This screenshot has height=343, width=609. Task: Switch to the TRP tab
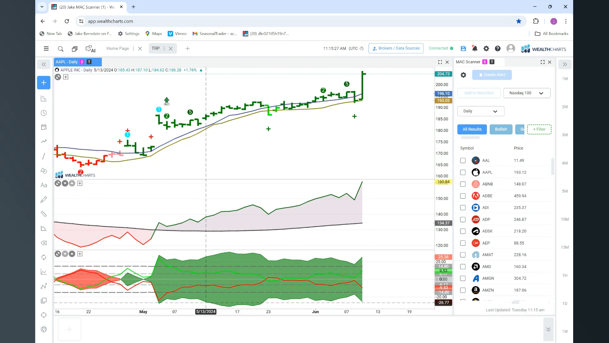coord(155,49)
